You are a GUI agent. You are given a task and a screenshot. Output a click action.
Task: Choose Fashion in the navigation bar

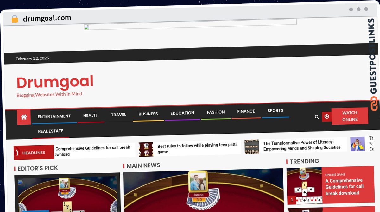216,112
